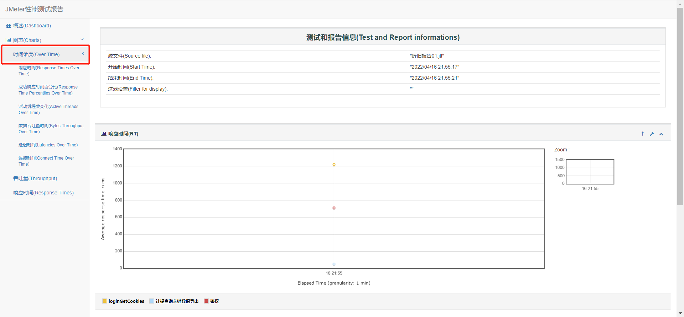Viewport: 684px width, 317px height.
Task: Click the Elapsed Time granularity axis label
Action: [x=334, y=283]
